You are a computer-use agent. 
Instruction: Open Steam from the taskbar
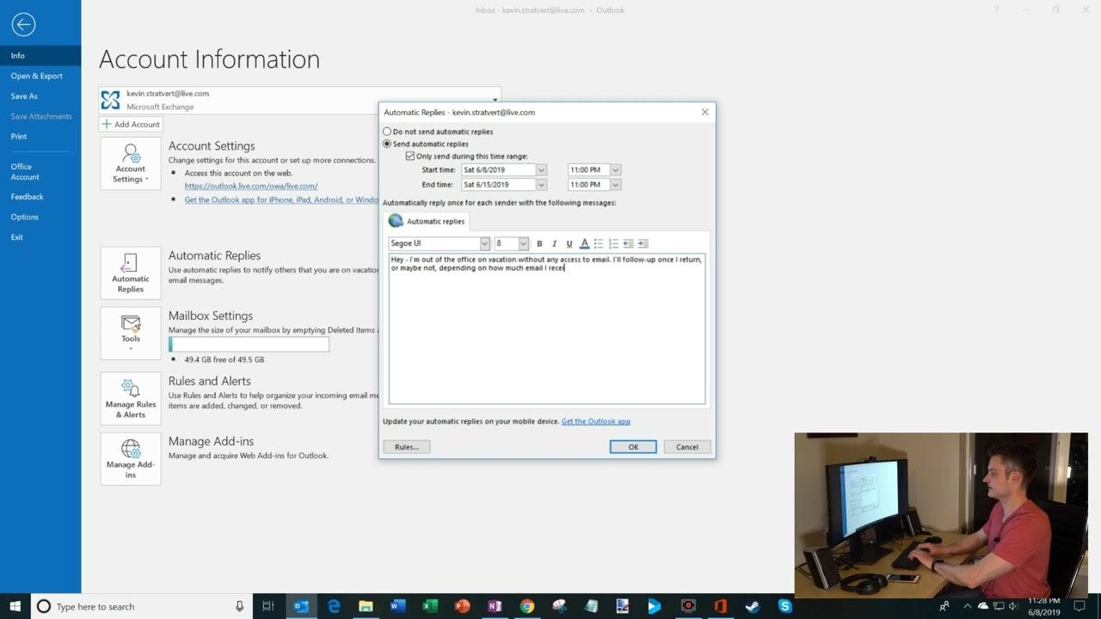point(753,606)
